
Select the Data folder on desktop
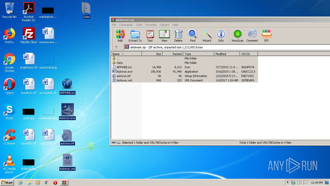click(87, 10)
